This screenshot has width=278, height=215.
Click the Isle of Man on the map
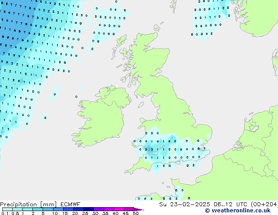click(x=141, y=105)
